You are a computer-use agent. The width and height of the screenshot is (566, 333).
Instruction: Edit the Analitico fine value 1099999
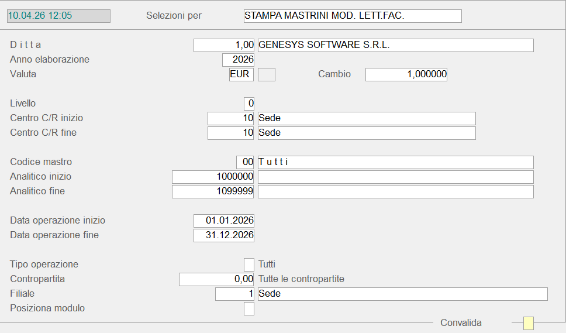tap(213, 191)
